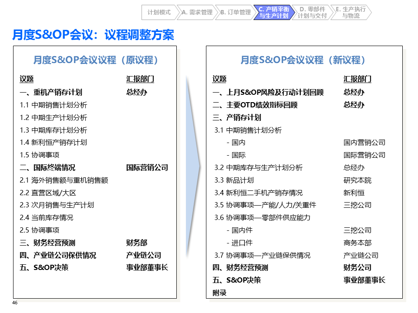Click 商务本部 department
The width and height of the screenshot is (418, 313).
(x=357, y=243)
